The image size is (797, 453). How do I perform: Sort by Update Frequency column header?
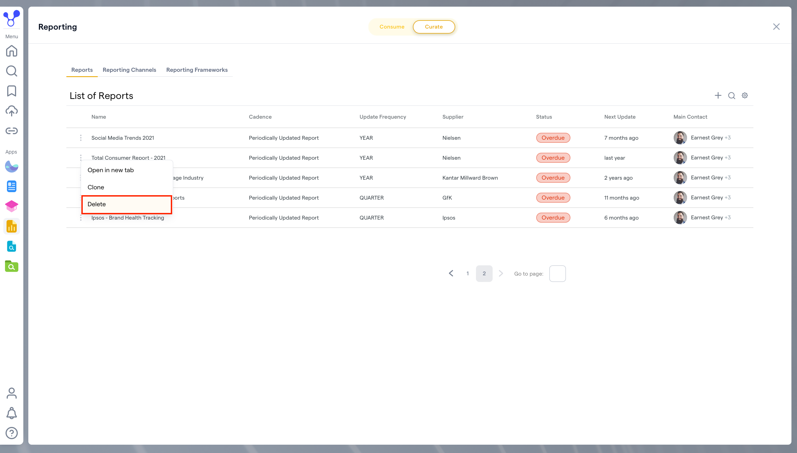[x=383, y=117]
